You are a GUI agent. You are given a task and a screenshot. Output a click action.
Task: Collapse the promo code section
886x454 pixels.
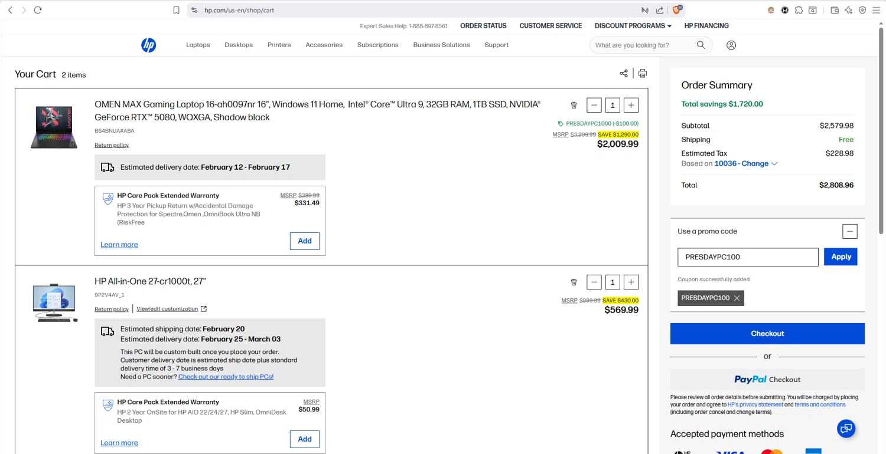(x=849, y=231)
